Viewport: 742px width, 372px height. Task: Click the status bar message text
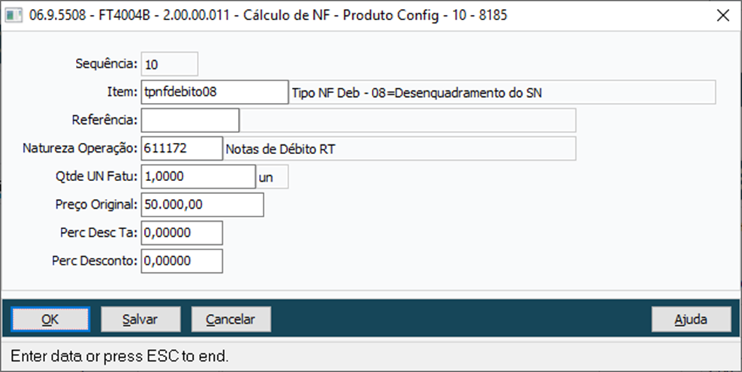coord(118,355)
